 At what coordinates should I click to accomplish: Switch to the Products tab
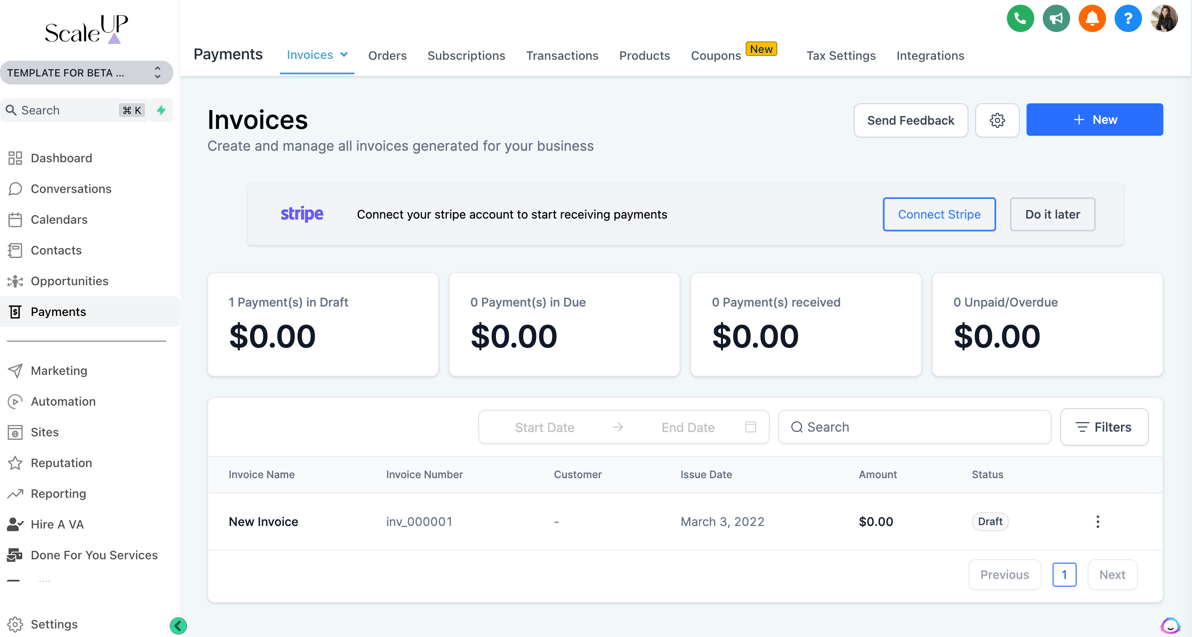pos(644,56)
